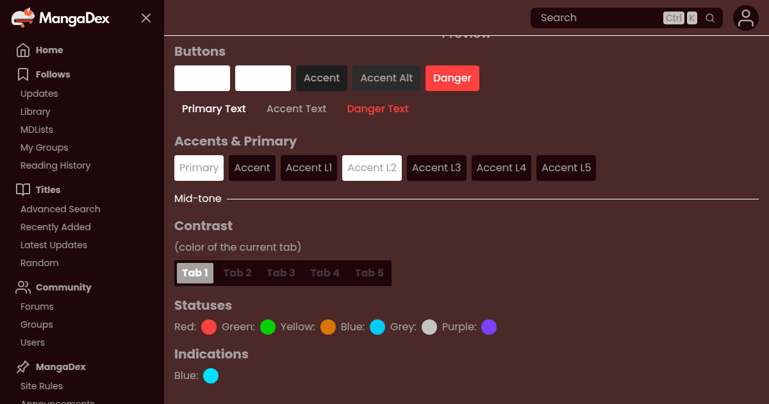The height and width of the screenshot is (404, 769).
Task: Click the Blue status circle under Statuses
Action: [x=377, y=327]
